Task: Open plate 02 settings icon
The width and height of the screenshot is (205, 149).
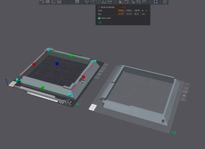Action: click(x=183, y=99)
